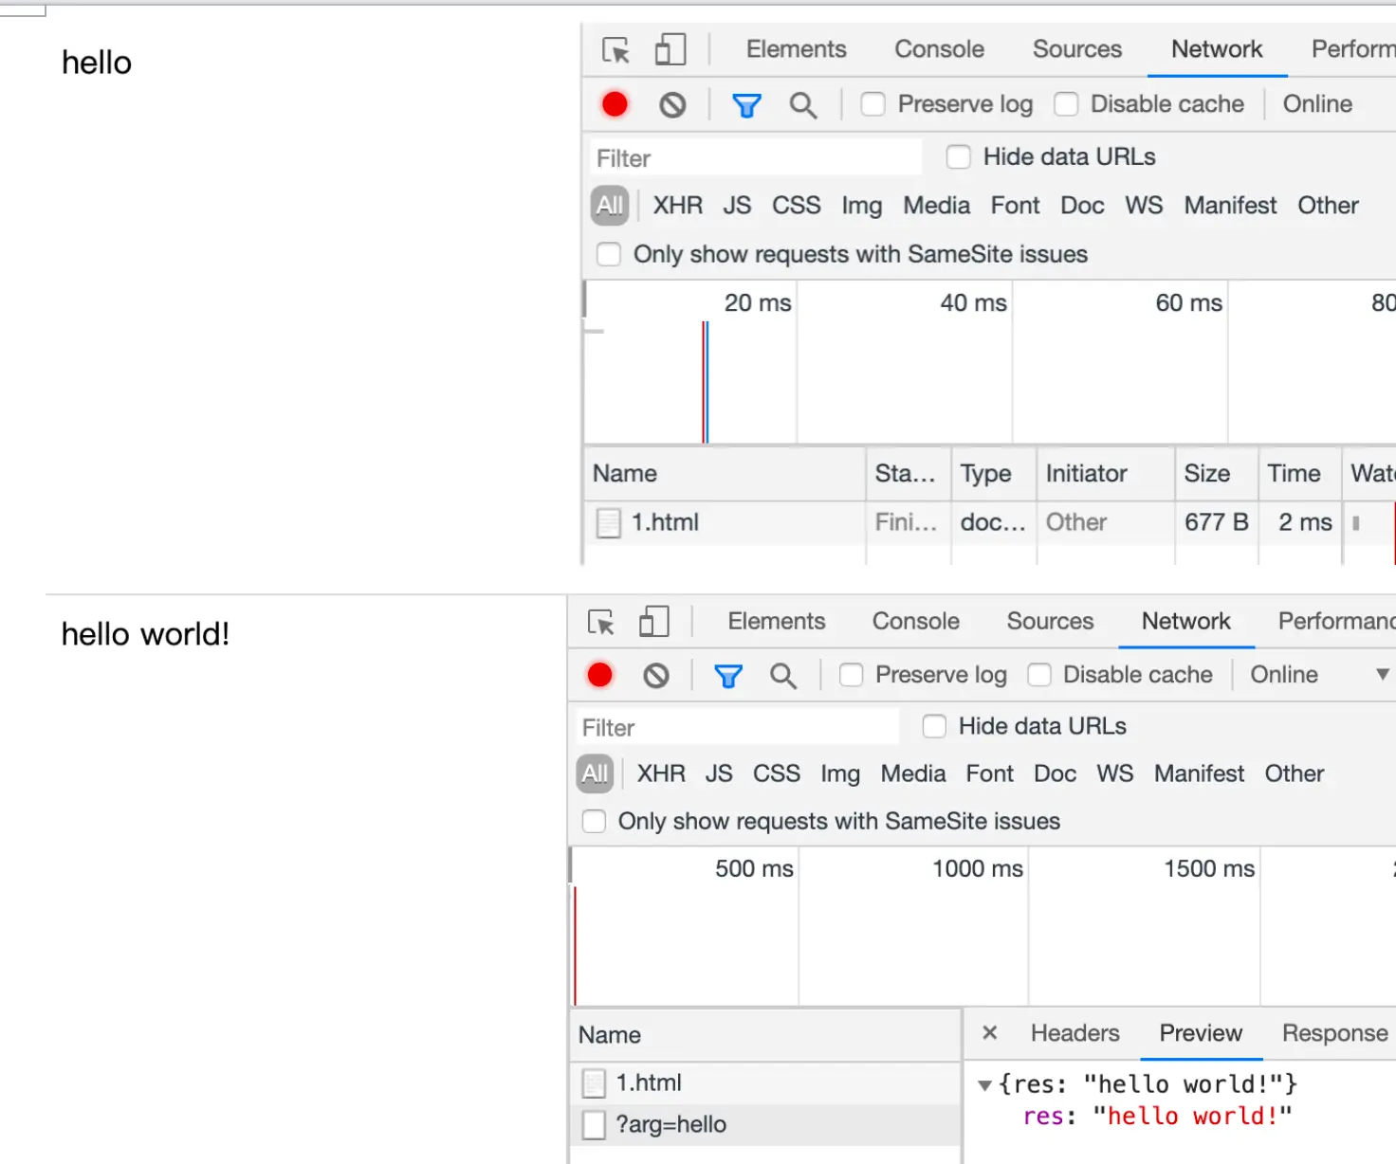Select the inspect element icon in upper DevTools
Screen dimensions: 1396x1164
[x=615, y=49]
